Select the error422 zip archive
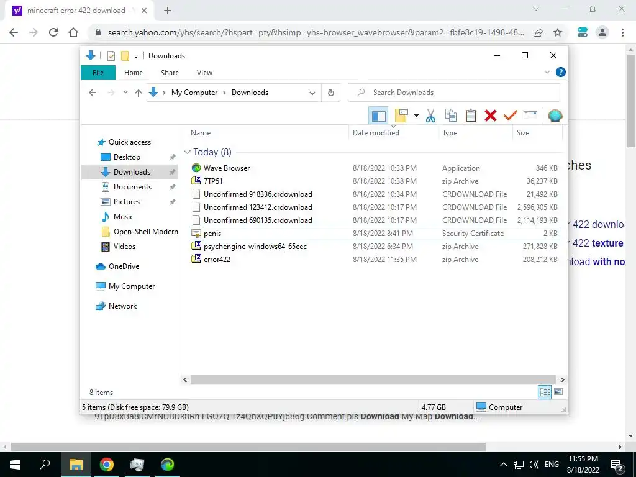 point(374,259)
